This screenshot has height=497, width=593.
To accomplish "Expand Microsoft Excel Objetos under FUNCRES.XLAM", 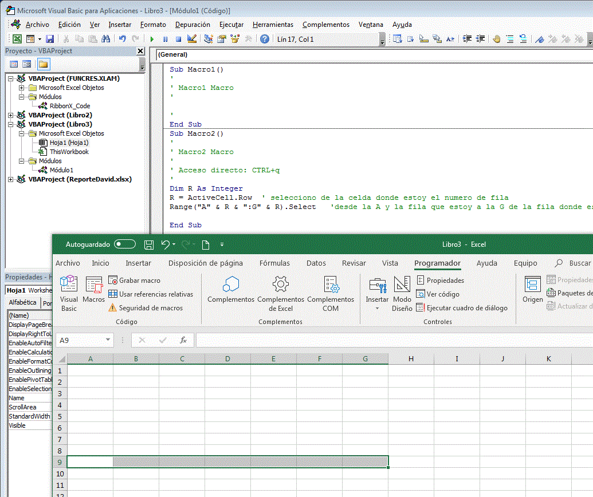I will click(x=22, y=88).
